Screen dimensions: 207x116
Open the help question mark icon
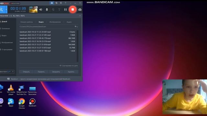point(65,3)
